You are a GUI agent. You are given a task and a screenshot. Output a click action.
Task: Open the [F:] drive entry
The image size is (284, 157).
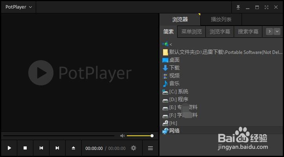222,115
